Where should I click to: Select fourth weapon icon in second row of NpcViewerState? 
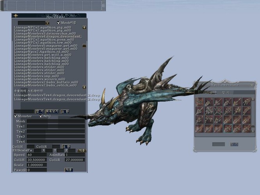pyautogui.click(x=228, y=110)
